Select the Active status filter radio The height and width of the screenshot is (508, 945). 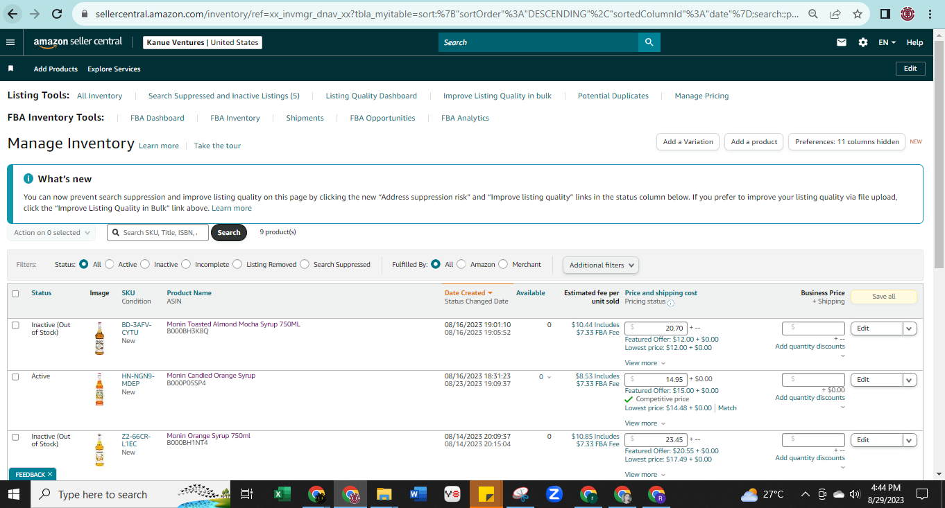[110, 264]
